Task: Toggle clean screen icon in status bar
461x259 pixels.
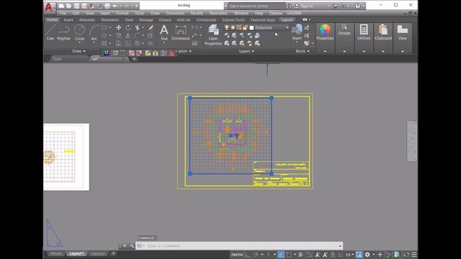Action: pos(406,255)
